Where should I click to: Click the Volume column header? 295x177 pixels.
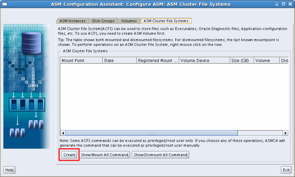tap(267, 61)
